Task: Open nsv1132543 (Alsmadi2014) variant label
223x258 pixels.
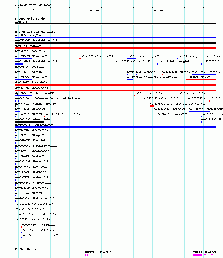Action: pos(132,61)
